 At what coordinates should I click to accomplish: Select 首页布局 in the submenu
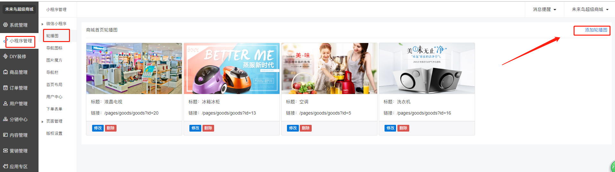(54, 84)
